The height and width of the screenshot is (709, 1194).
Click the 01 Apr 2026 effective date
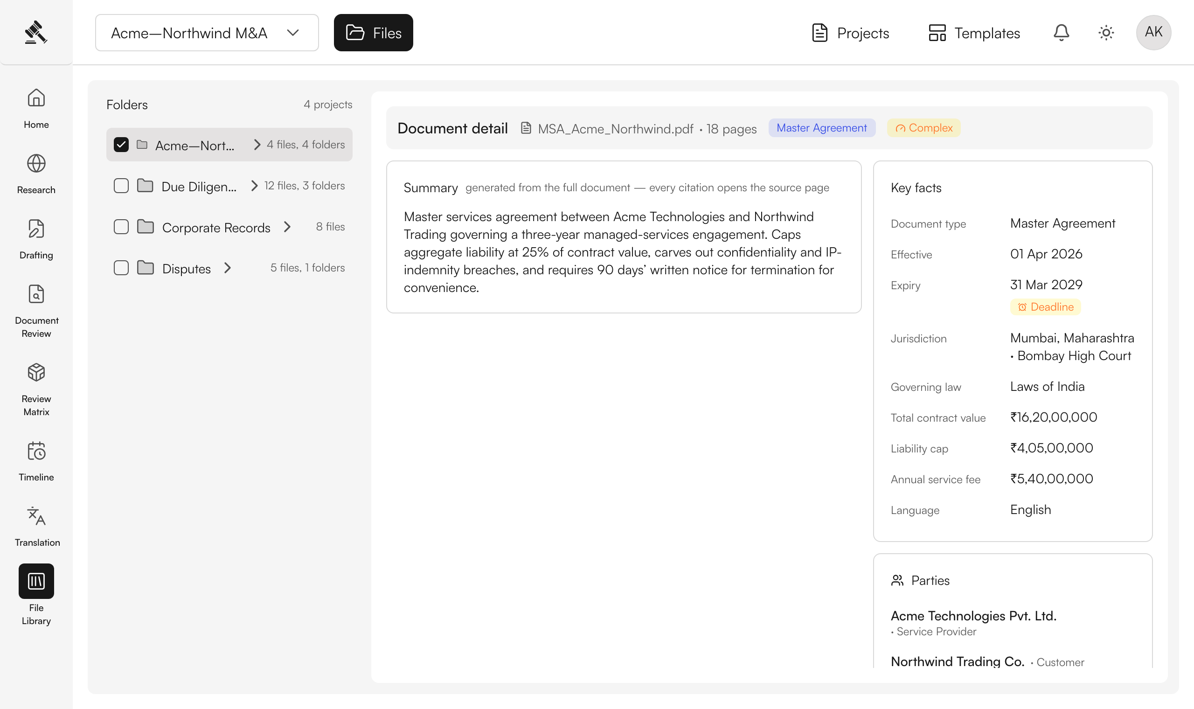tap(1046, 254)
